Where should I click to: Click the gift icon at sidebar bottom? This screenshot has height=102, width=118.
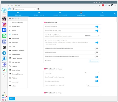5,97
